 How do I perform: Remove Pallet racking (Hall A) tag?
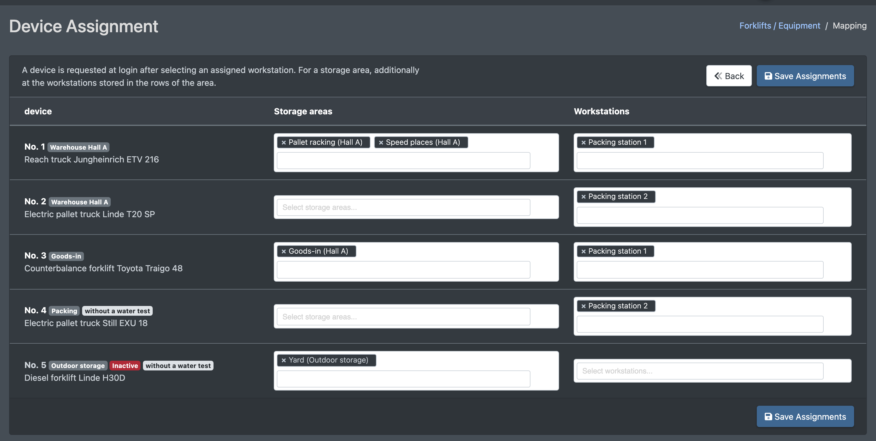[x=283, y=142]
